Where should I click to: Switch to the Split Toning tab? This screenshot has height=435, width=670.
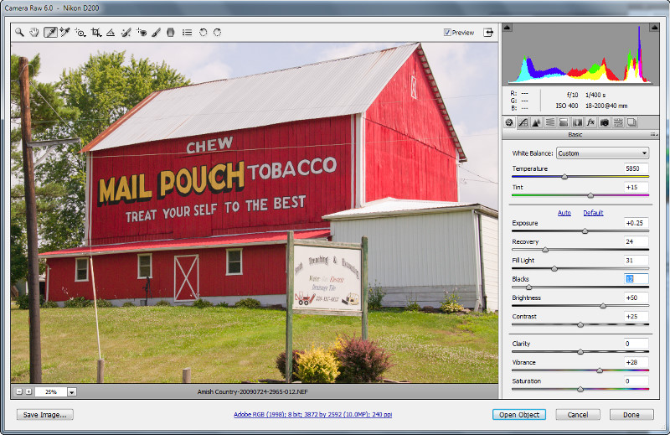click(x=564, y=122)
